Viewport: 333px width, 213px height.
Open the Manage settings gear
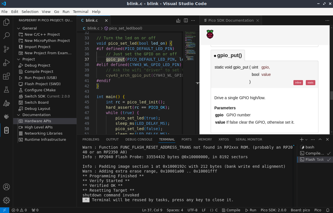point(6,200)
